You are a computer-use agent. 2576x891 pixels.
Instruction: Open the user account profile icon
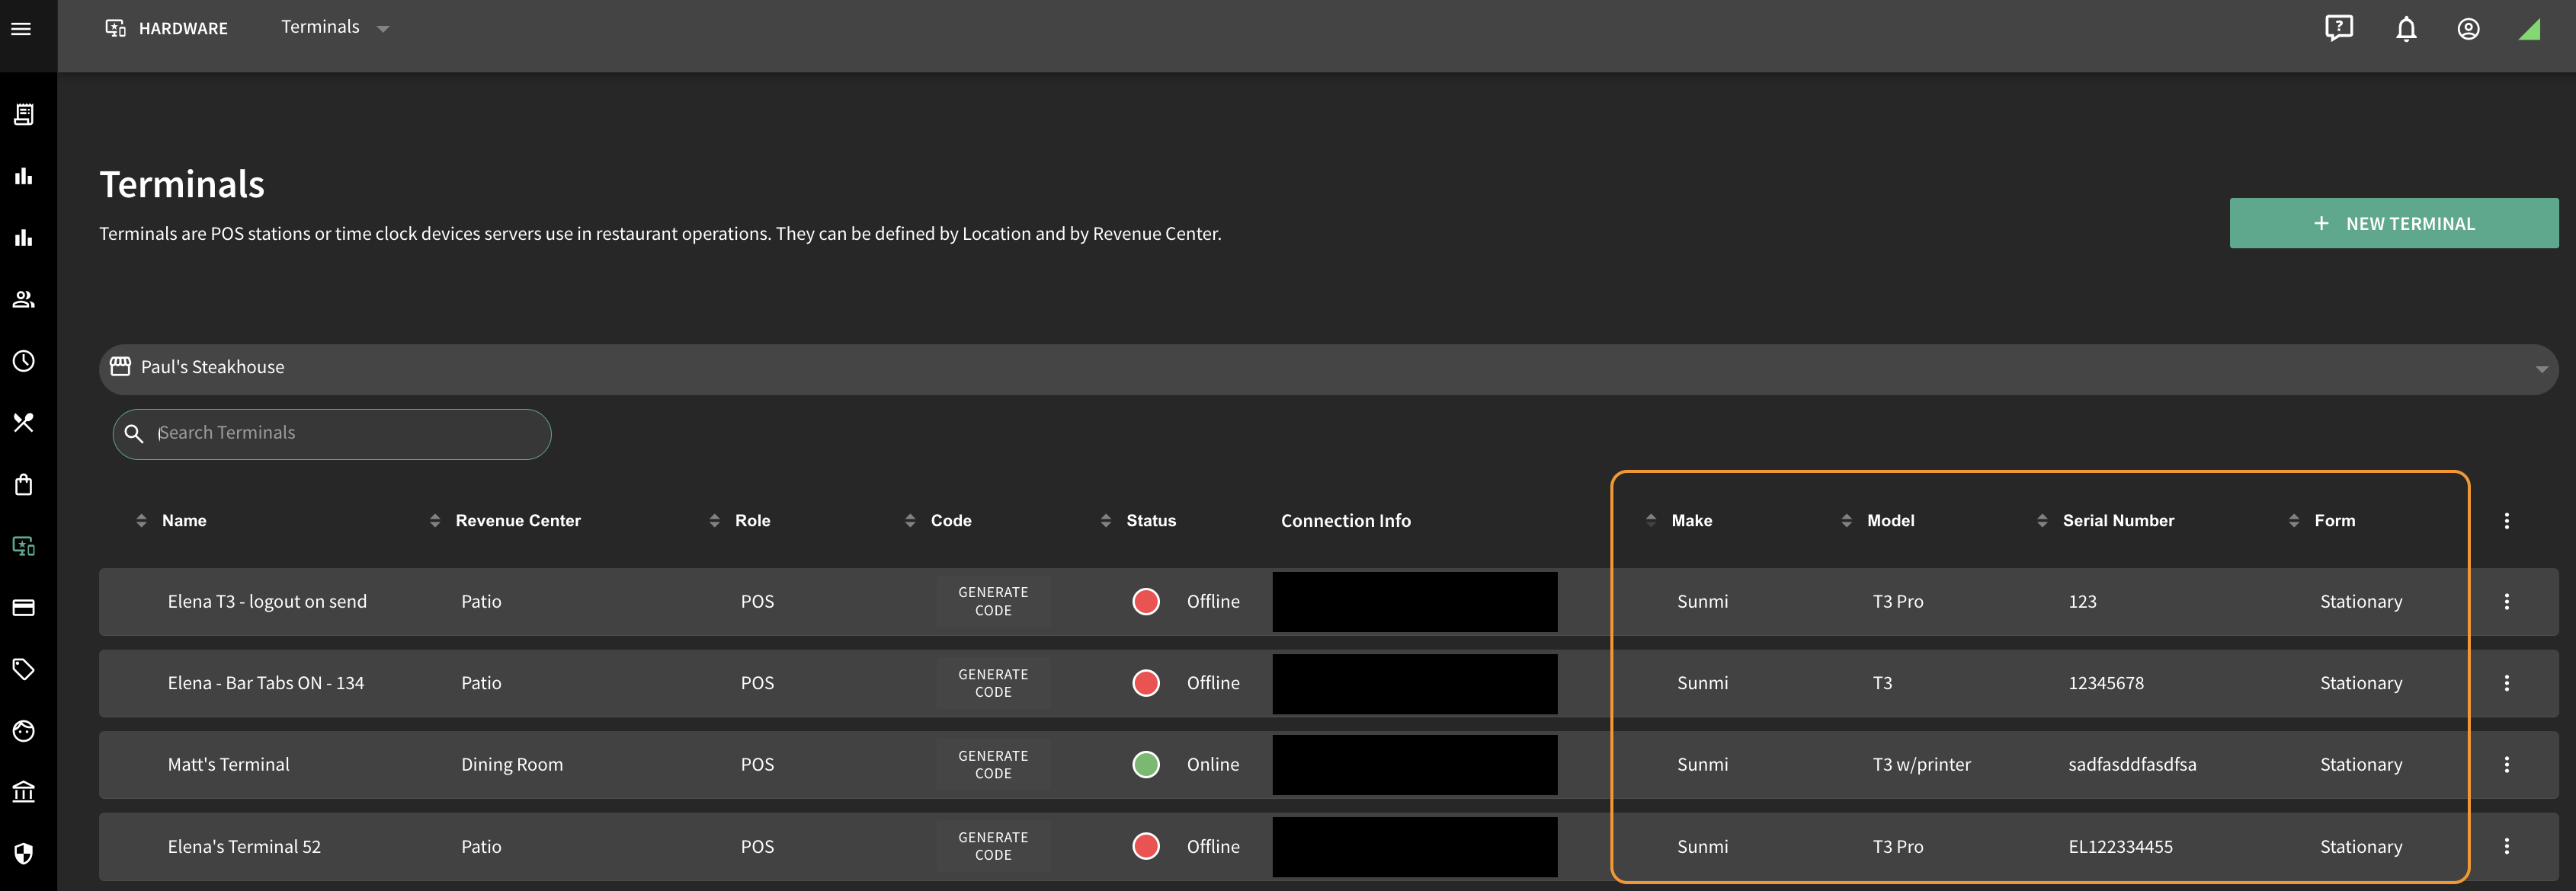pyautogui.click(x=2468, y=29)
